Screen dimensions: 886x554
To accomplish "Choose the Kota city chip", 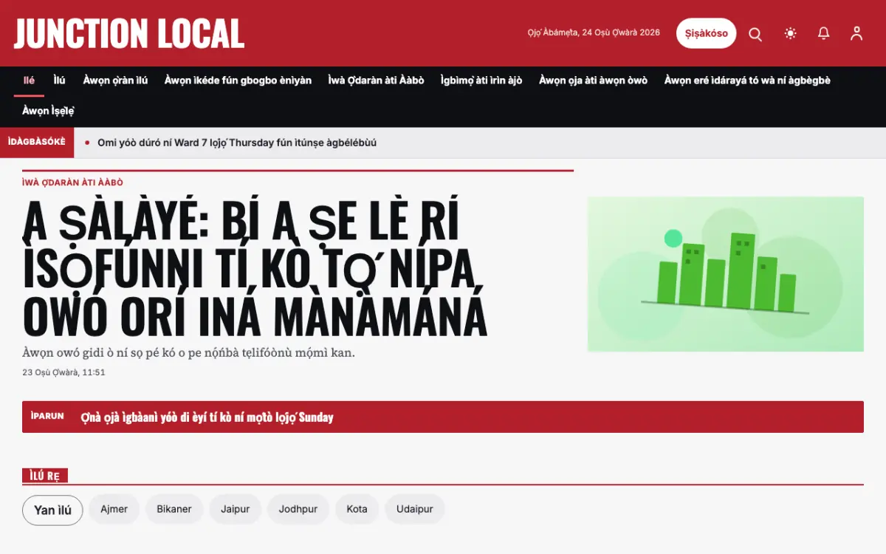I will 357,510.
